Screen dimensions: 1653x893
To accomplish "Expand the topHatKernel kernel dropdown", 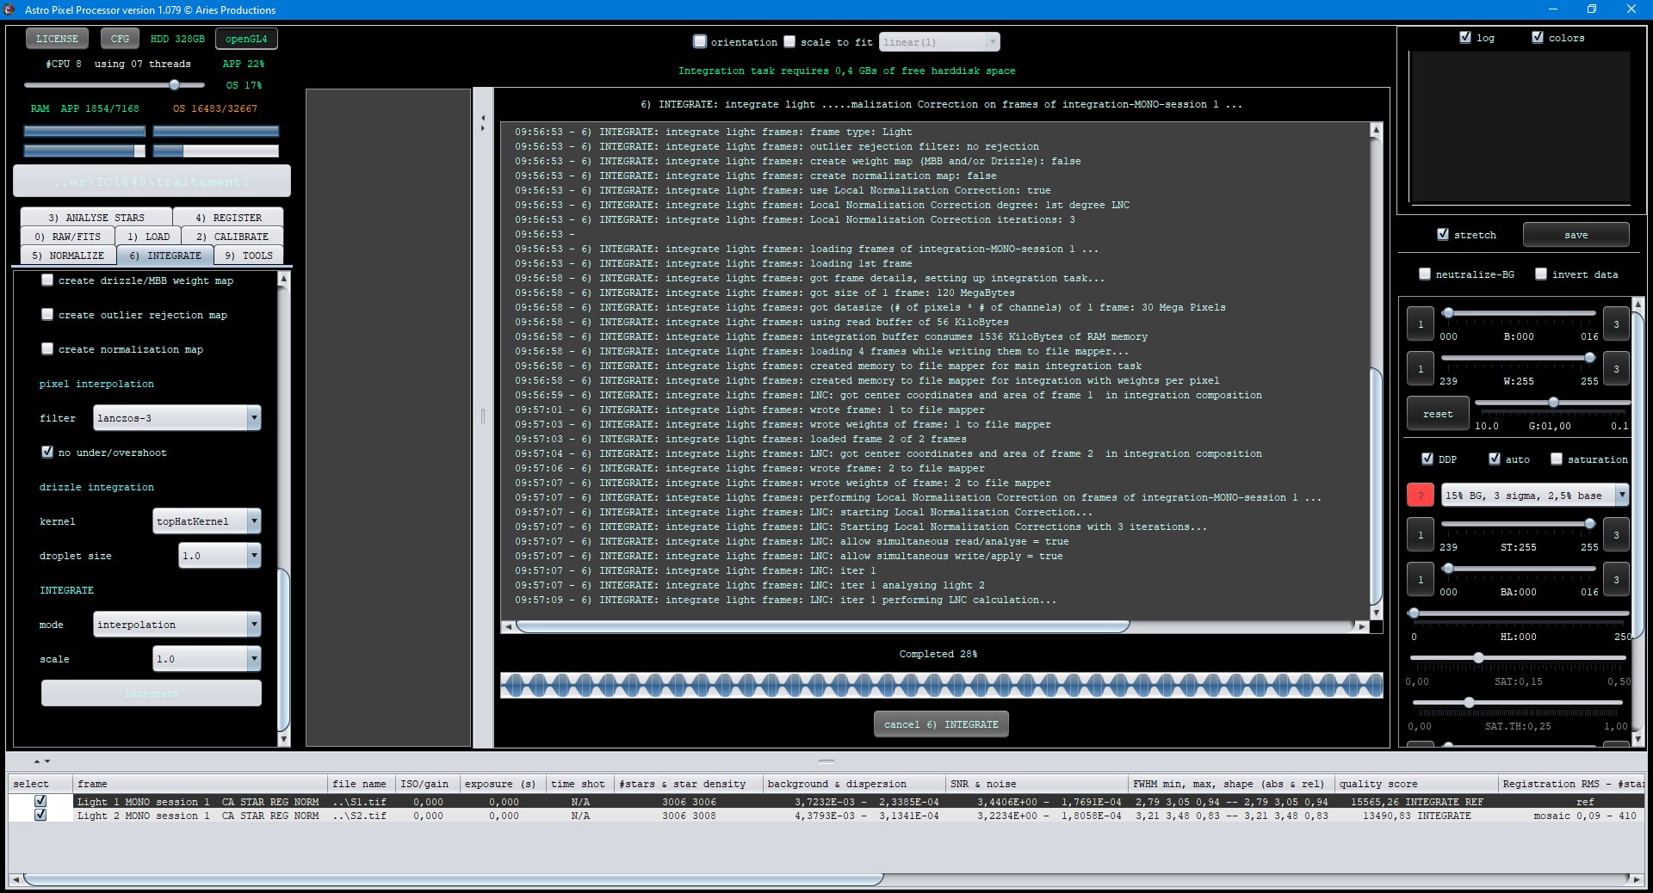I will click(254, 521).
